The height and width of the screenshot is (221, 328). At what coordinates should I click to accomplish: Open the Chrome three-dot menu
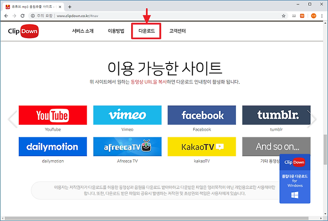pos(322,16)
